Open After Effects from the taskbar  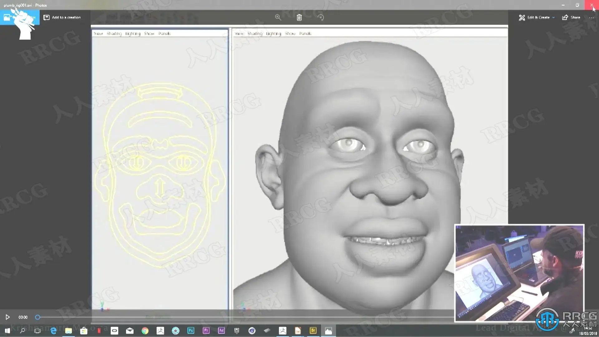pos(221,330)
